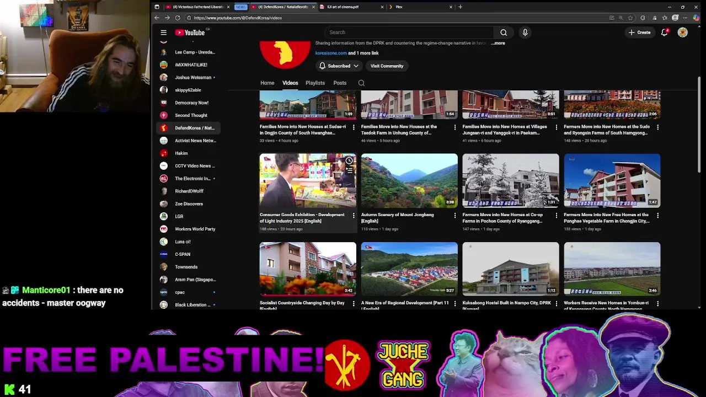Open the Create menu button
706x397 pixels.
pos(640,33)
